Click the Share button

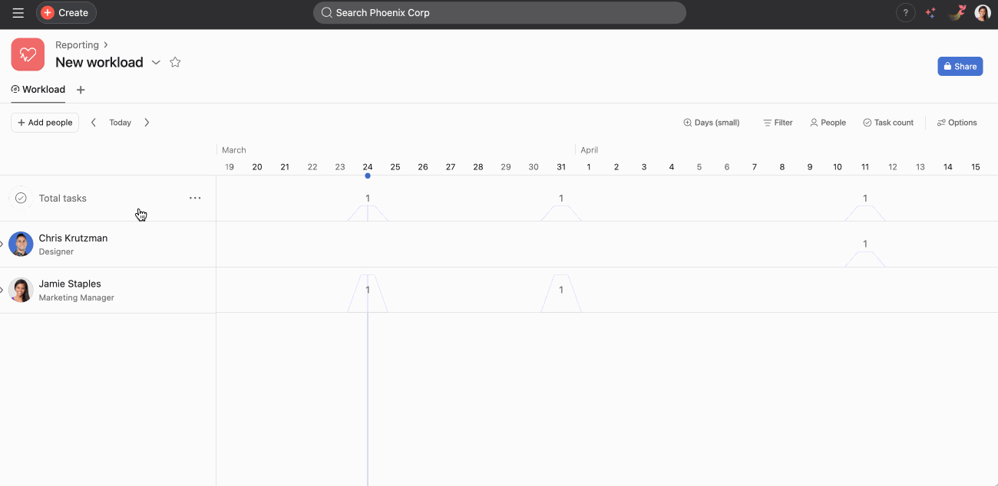pos(960,66)
